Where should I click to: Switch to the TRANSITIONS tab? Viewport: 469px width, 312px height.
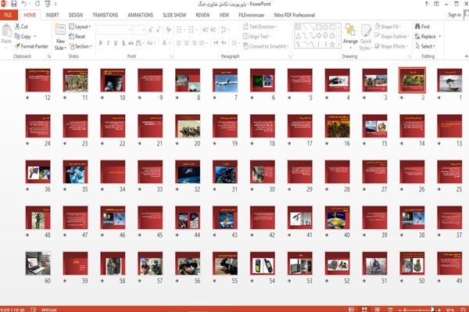[106, 15]
